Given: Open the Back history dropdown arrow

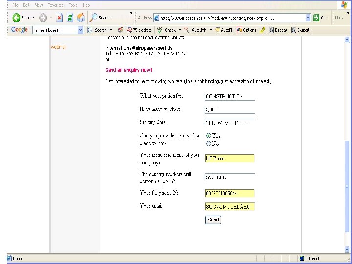Looking at the screenshot, I should pyautogui.click(x=34, y=17).
